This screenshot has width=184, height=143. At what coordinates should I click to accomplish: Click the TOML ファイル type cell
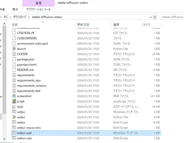point(122,65)
